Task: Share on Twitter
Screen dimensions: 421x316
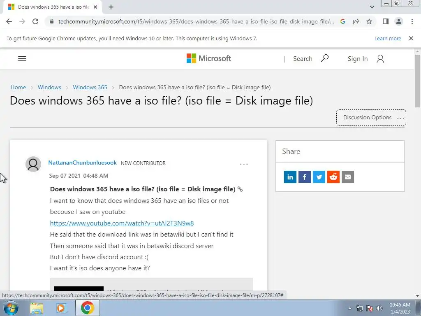Action: point(319,177)
